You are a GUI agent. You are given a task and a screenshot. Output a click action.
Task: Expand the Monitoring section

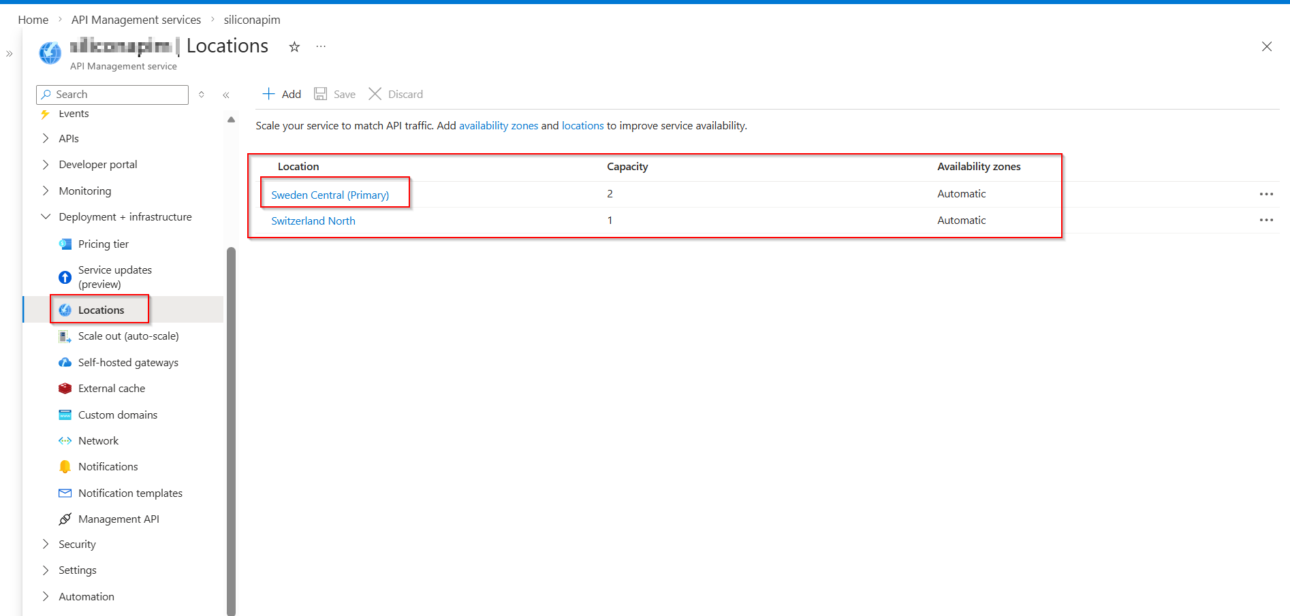click(x=46, y=191)
